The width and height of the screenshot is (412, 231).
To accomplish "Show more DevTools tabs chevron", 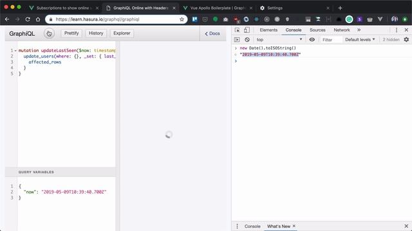I will (359, 30).
